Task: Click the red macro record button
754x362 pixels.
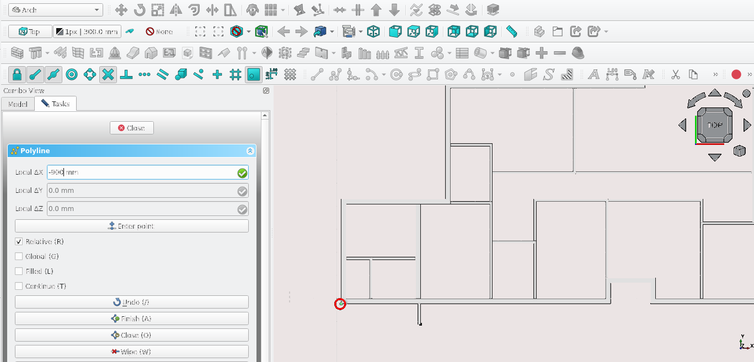Action: pos(736,74)
